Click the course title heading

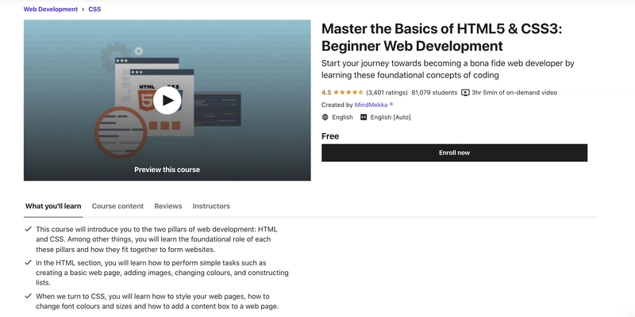(441, 37)
